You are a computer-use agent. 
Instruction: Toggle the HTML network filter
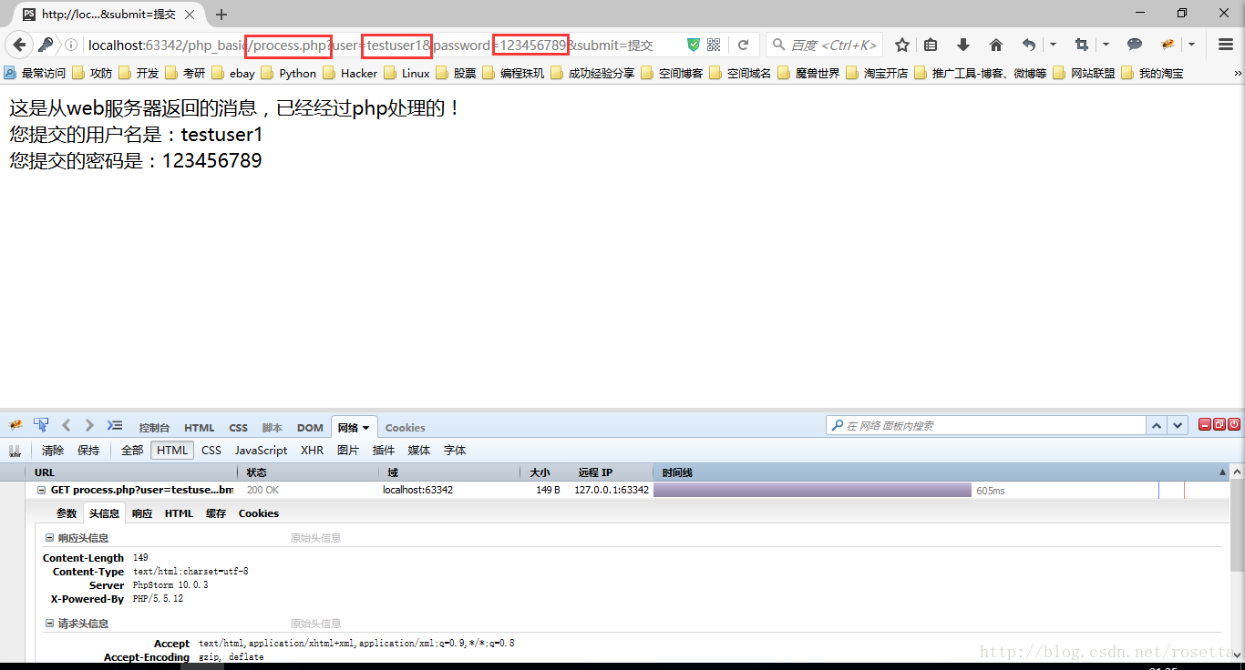171,450
